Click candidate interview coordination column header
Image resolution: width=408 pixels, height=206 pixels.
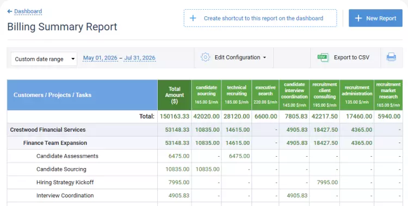point(294,95)
